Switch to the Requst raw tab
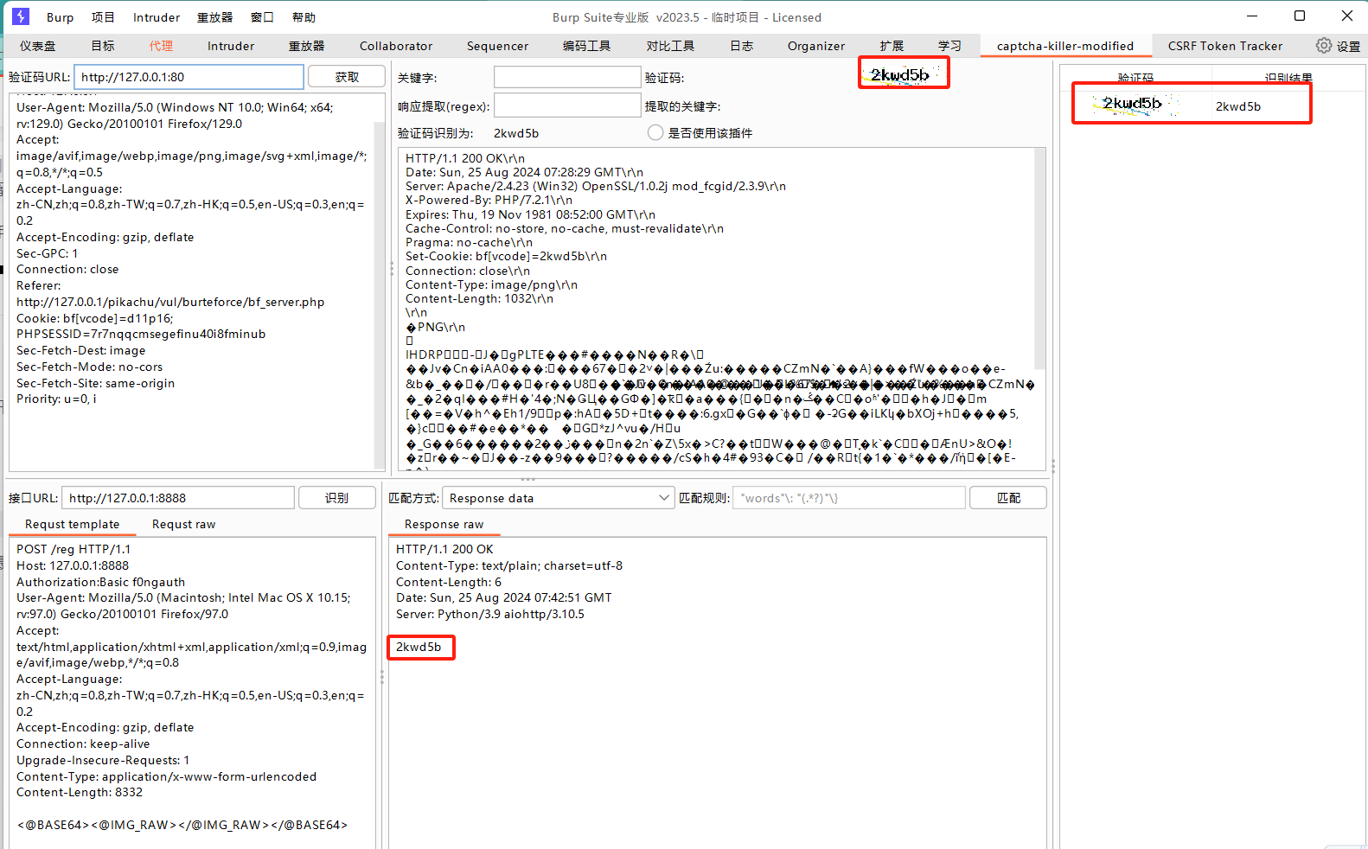 (x=183, y=525)
